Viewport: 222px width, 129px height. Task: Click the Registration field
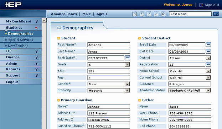(187, 65)
